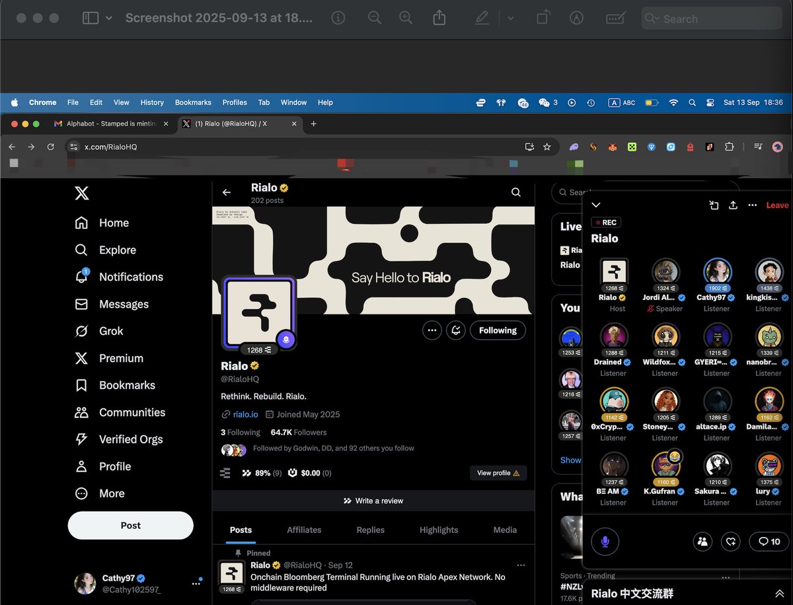
Task: Send a heart reaction in Space
Action: point(730,542)
